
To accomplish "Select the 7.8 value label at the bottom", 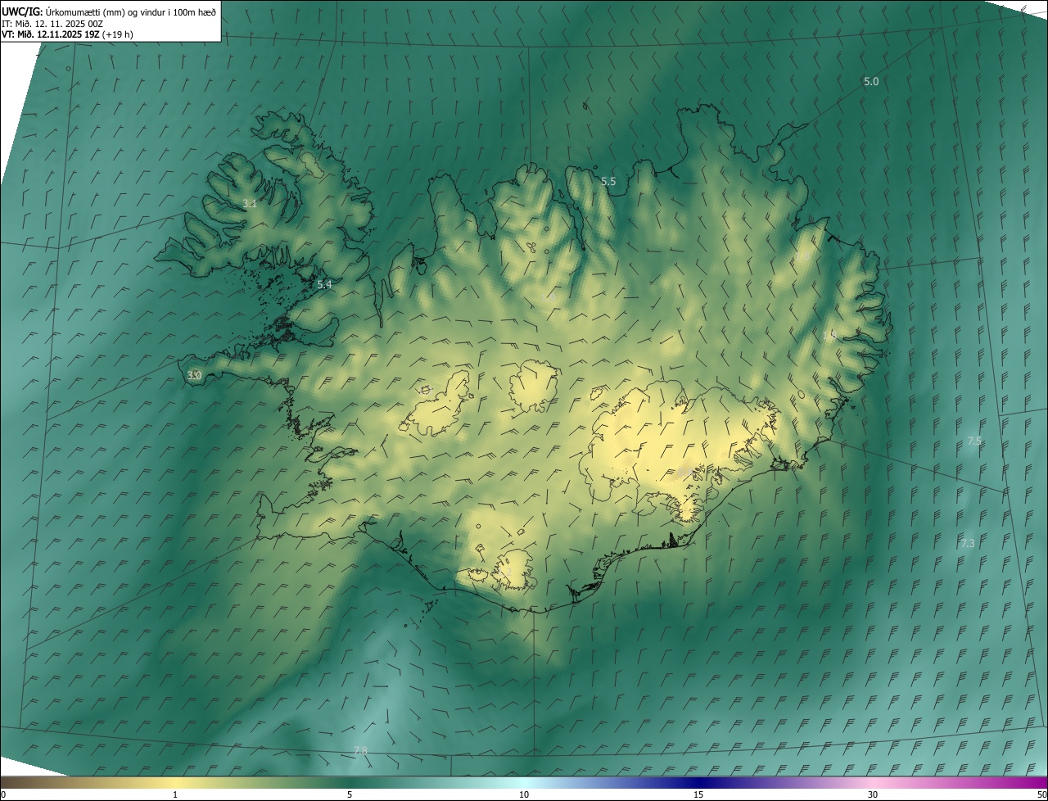I will [x=360, y=751].
